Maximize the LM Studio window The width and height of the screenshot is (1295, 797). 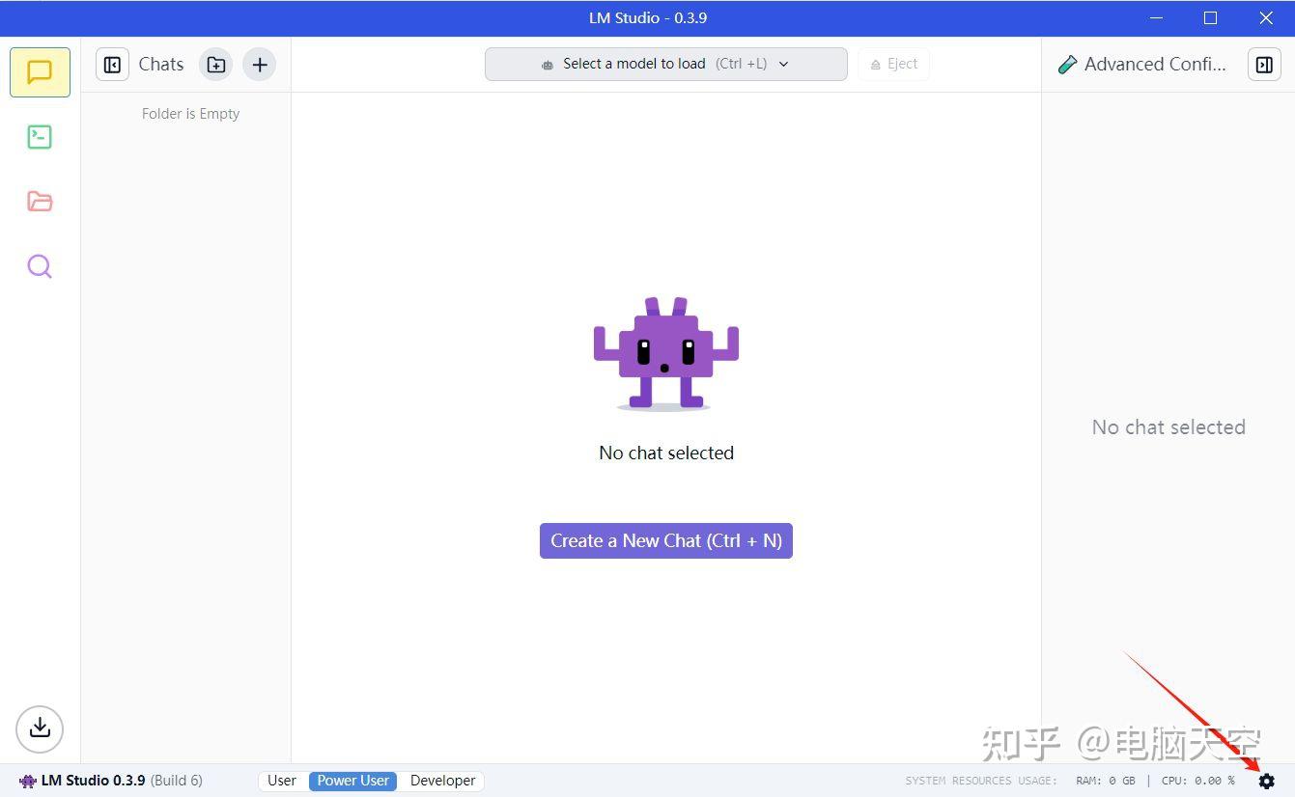coord(1210,18)
